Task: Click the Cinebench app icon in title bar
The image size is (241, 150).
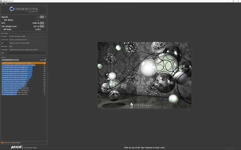Action: [2, 1]
